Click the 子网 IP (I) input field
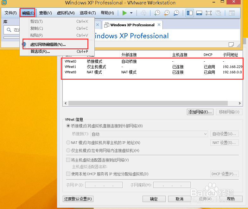248x209 pixels. click(x=104, y=185)
